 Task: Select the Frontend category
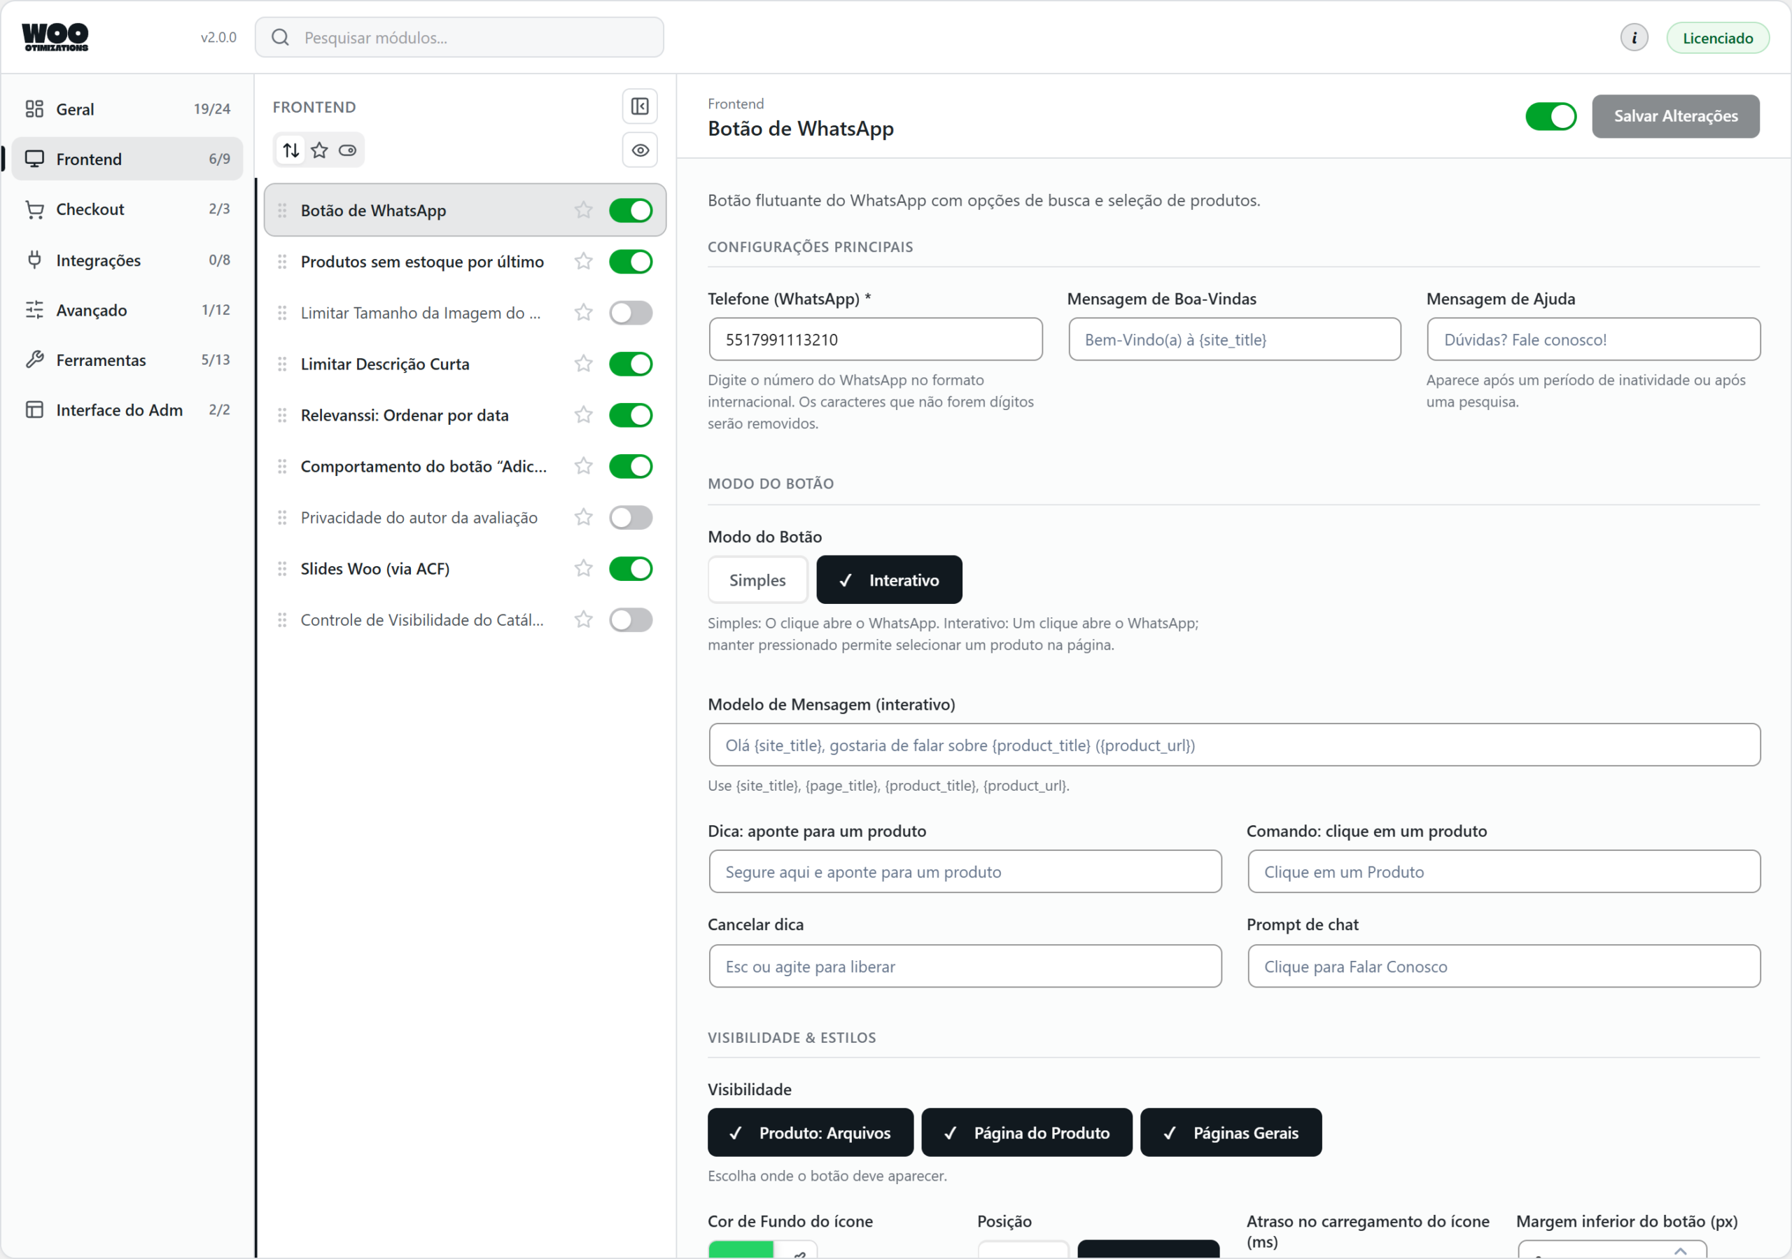127,160
